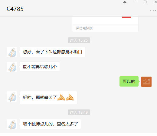This screenshot has width=157, height=136.
Task: Click the 昨天 18:49 timestamp label
Action: tap(79, 112)
